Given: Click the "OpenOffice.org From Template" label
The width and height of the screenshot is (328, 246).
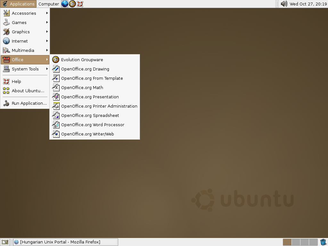Looking at the screenshot, I should pos(92,78).
